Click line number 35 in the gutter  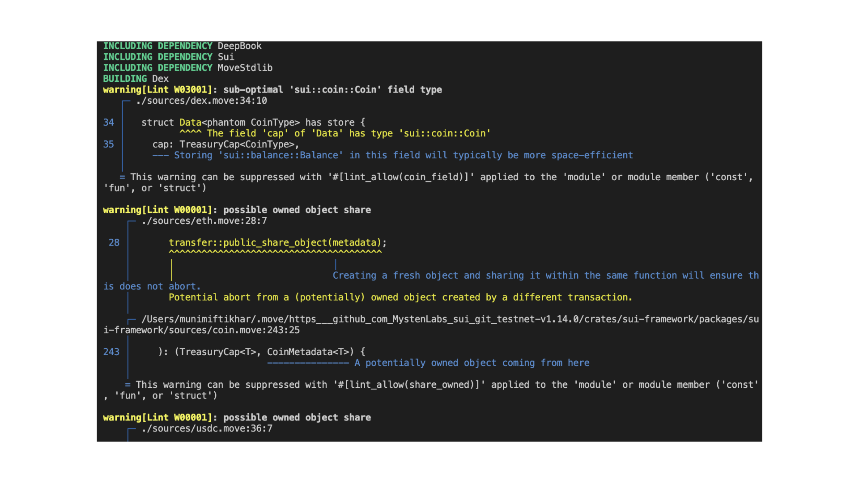coord(108,144)
